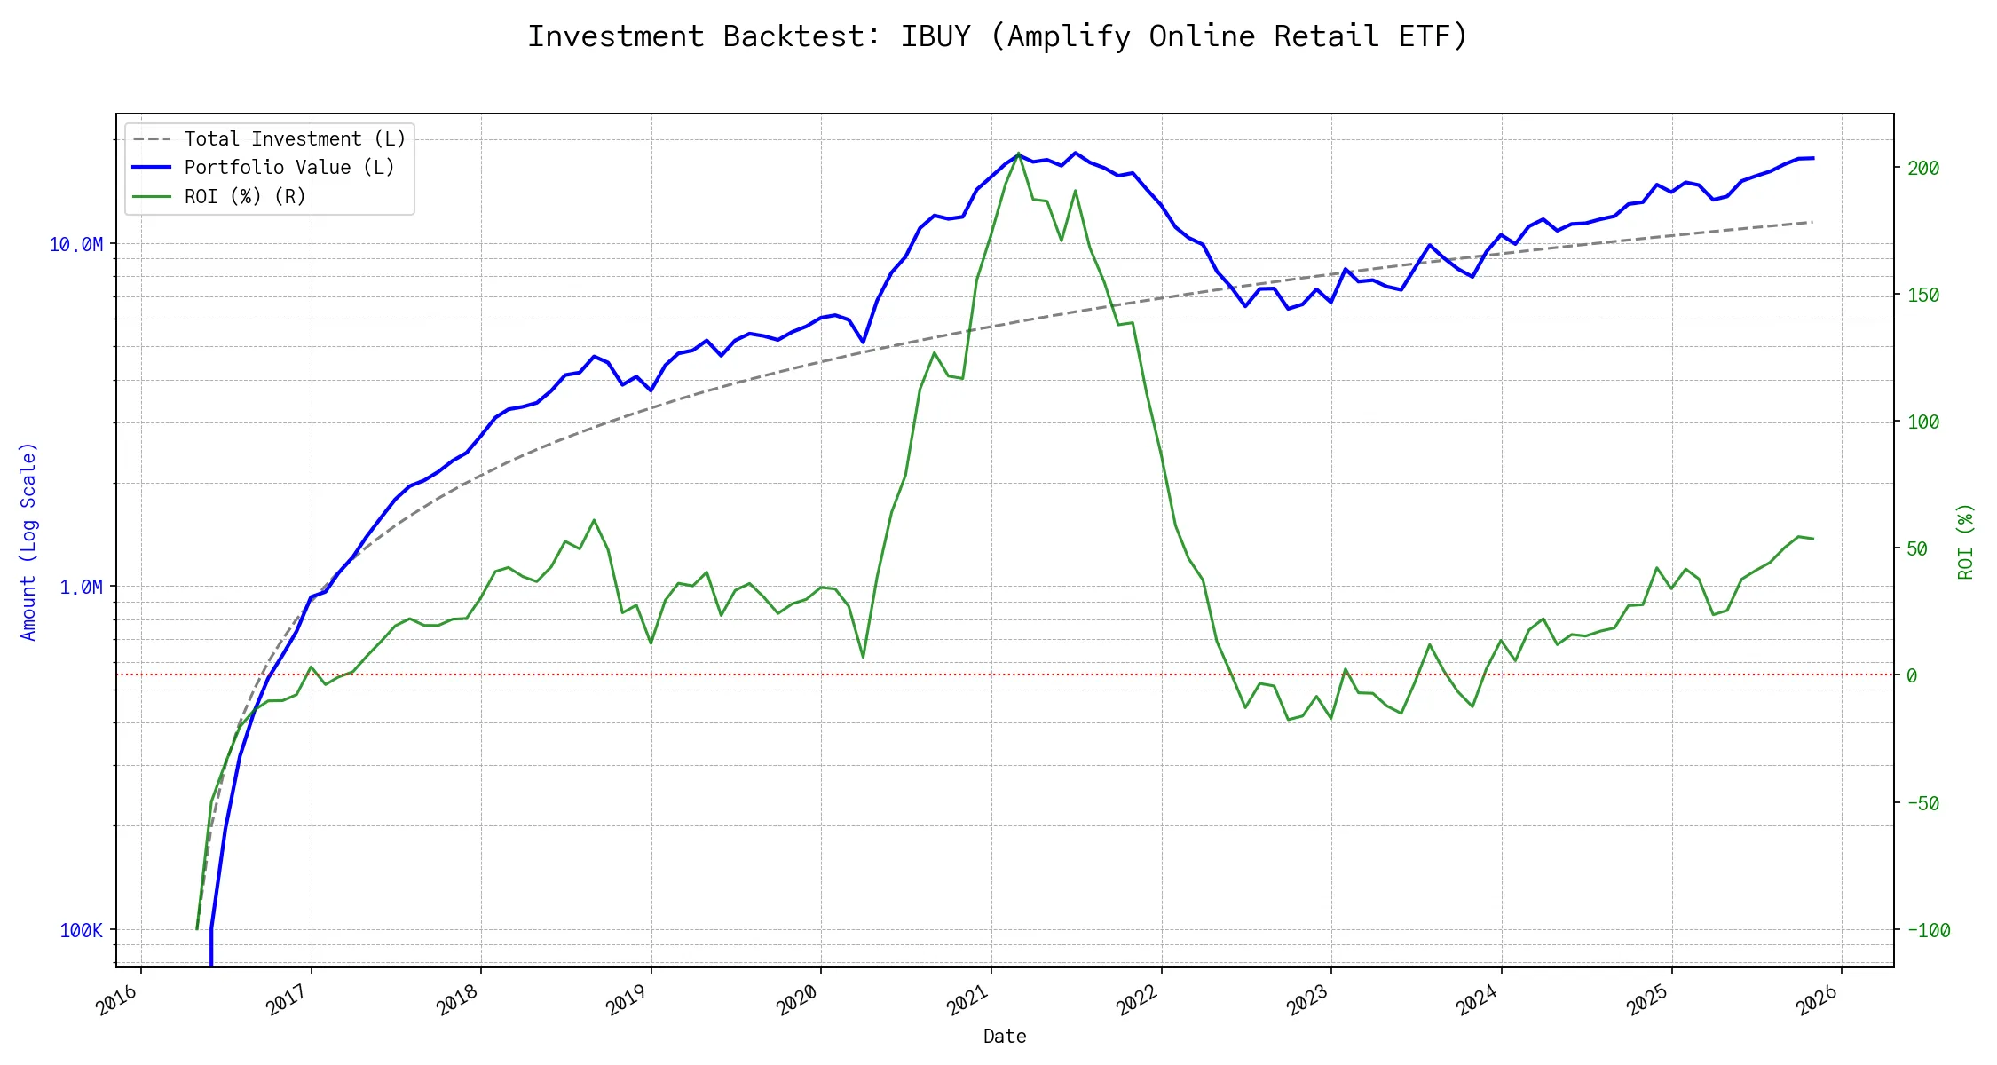The width and height of the screenshot is (1997, 1065).
Task: Click the Total Investment legend entry
Action: coord(295,139)
